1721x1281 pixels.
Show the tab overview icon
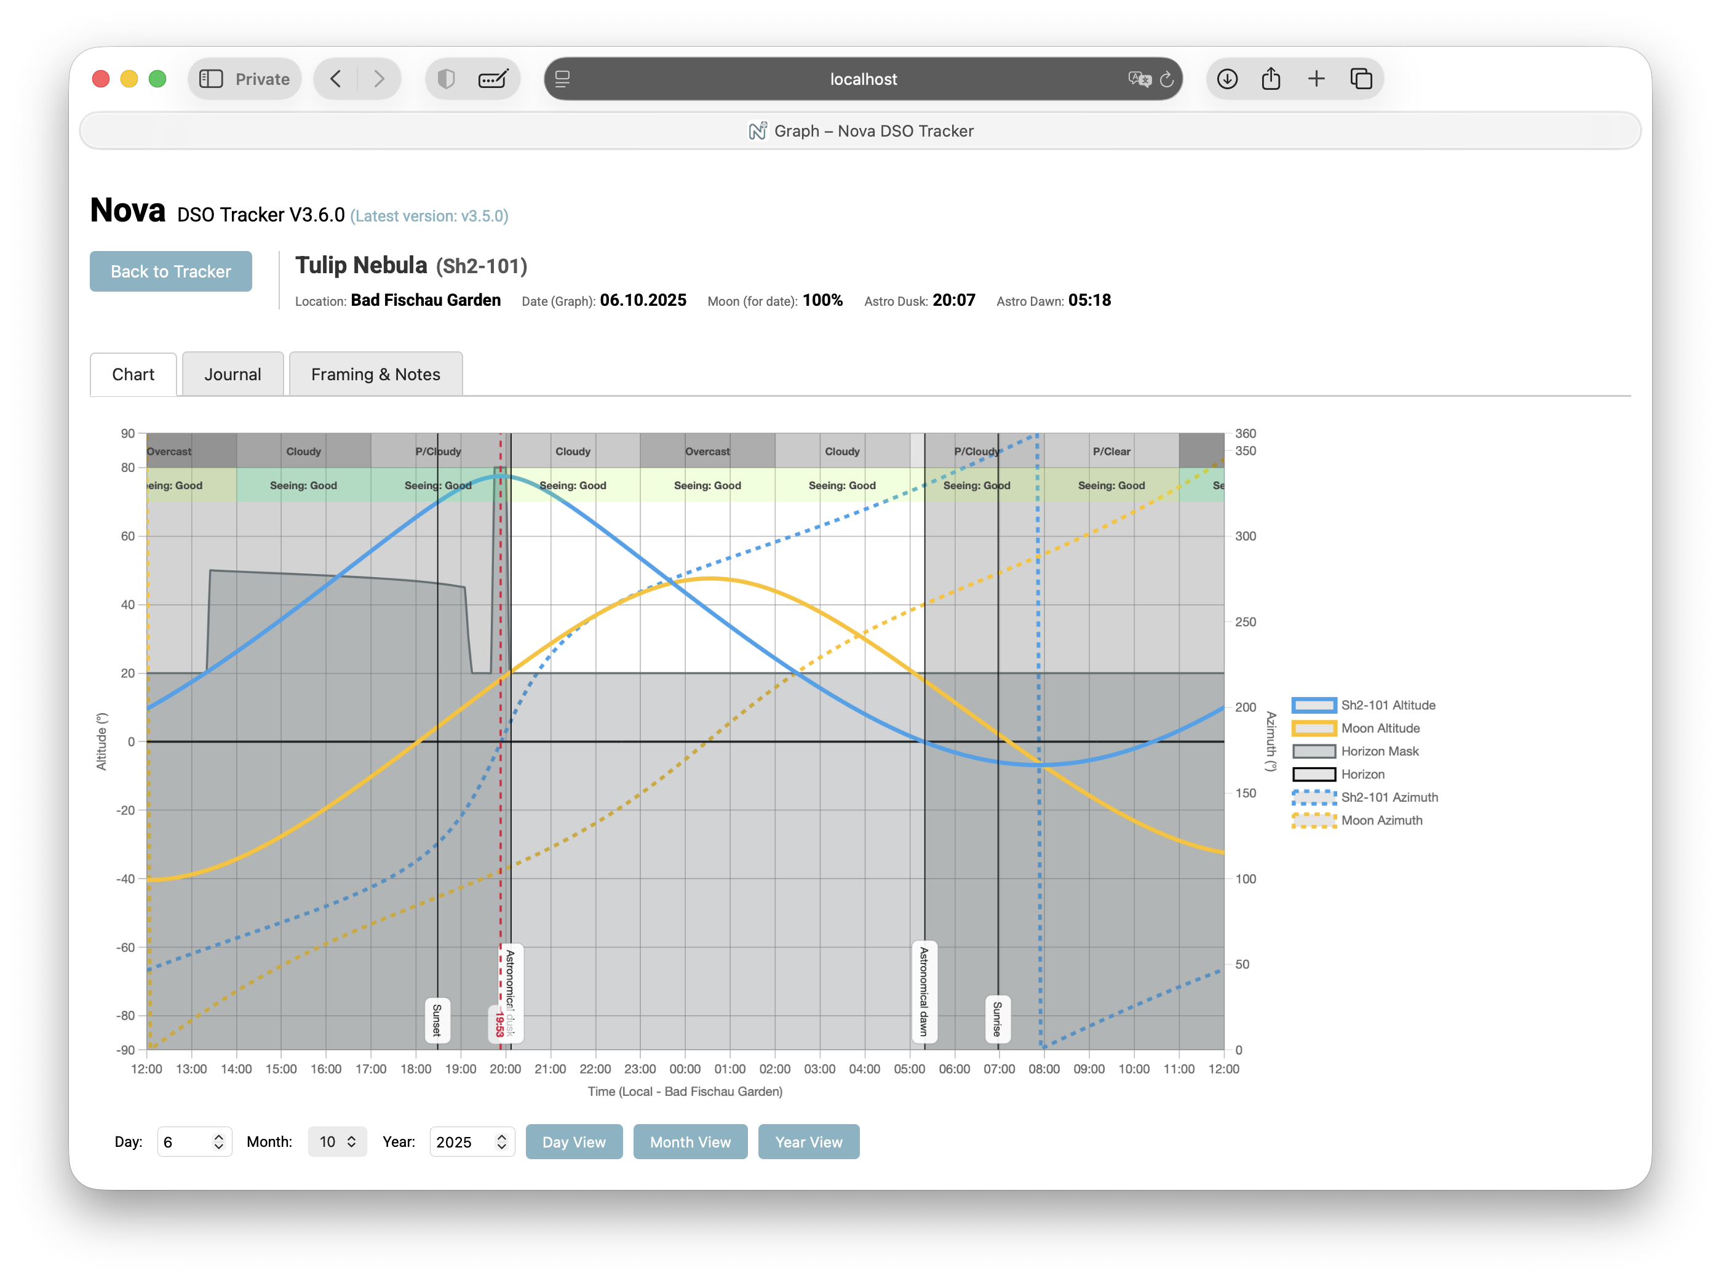tap(1361, 79)
